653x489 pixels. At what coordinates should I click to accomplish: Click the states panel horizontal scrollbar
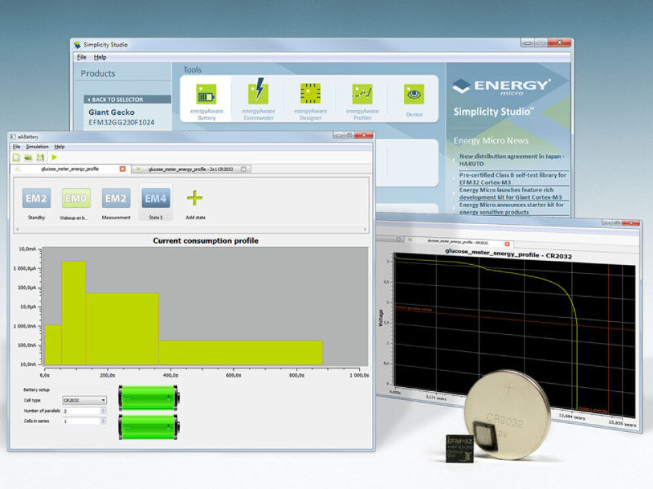pyautogui.click(x=191, y=229)
